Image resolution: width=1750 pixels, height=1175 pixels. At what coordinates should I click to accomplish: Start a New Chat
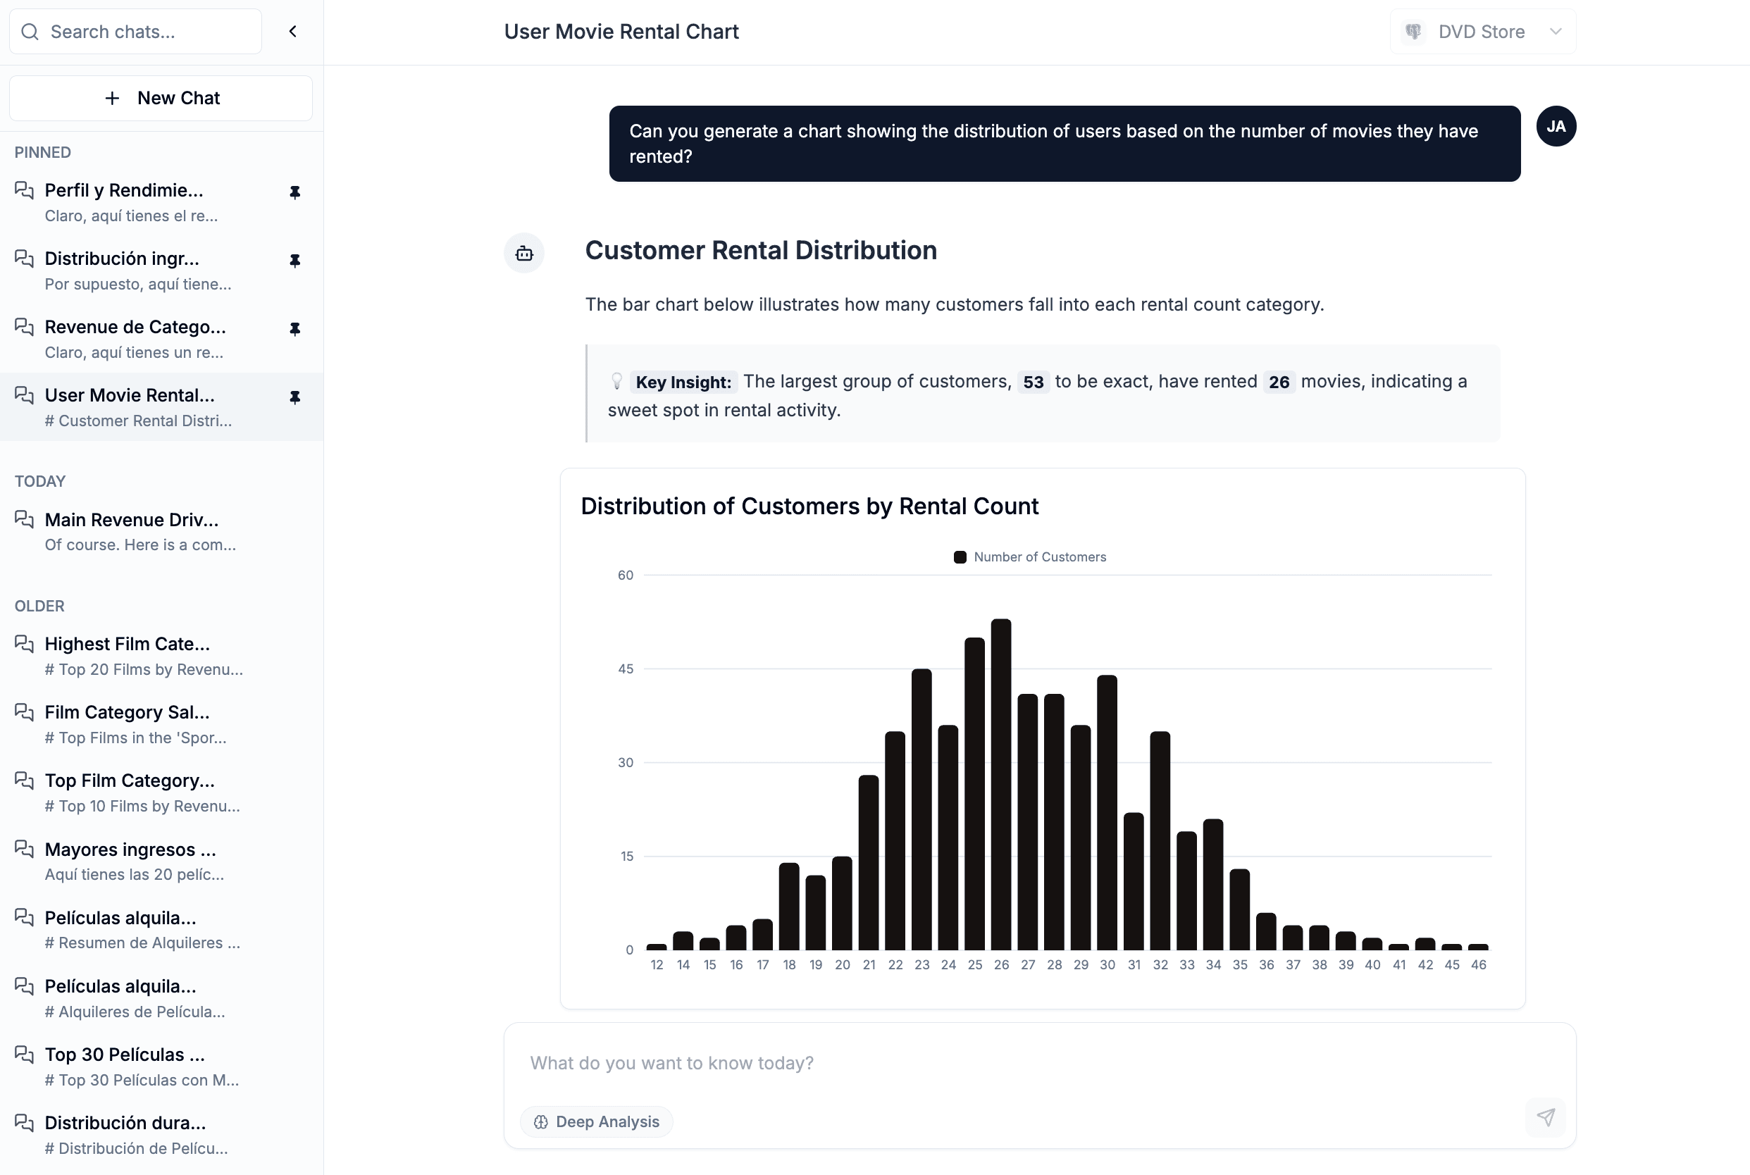(161, 98)
